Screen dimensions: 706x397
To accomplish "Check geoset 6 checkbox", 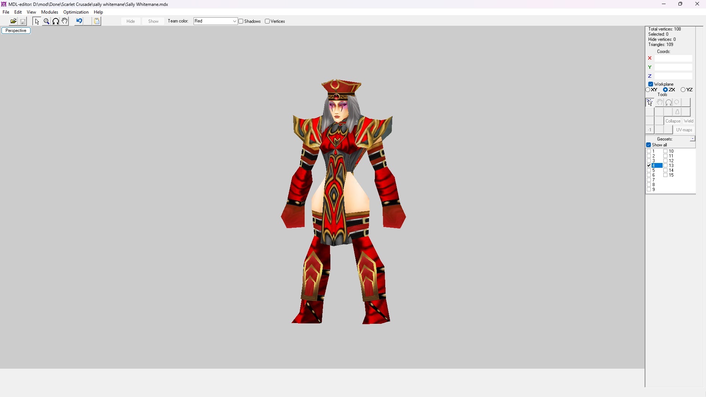I will point(649,176).
